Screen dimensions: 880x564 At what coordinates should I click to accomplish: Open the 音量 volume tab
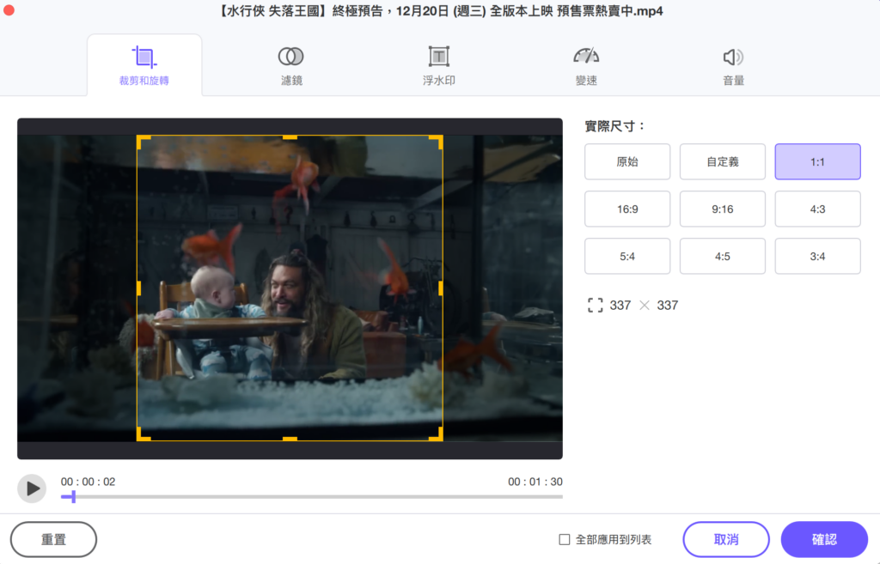pyautogui.click(x=733, y=65)
